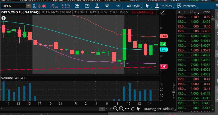Open the list menu icon at toolbar right
218x115 pixels.
click(216, 6)
